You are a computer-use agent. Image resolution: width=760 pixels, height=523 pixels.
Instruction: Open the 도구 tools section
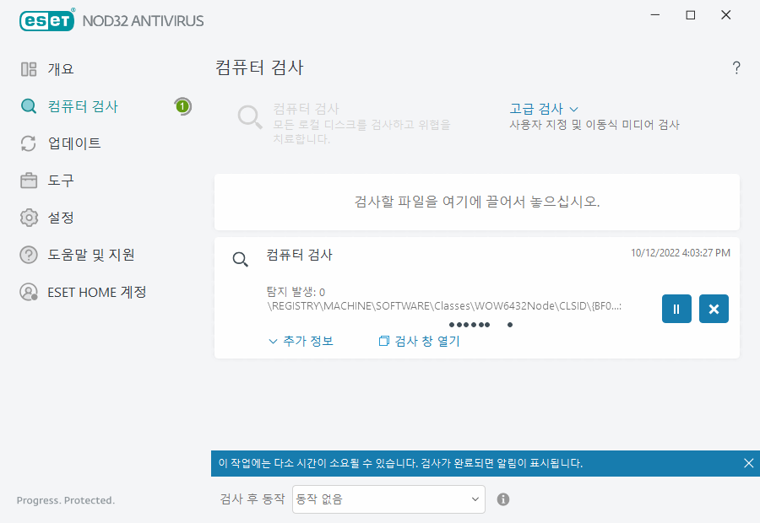[x=60, y=181]
